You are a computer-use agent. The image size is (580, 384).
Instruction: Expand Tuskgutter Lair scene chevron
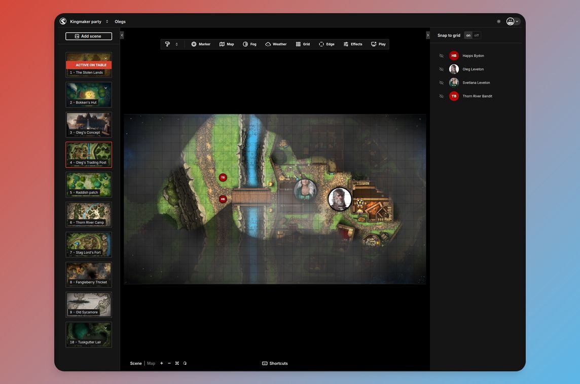(106, 328)
